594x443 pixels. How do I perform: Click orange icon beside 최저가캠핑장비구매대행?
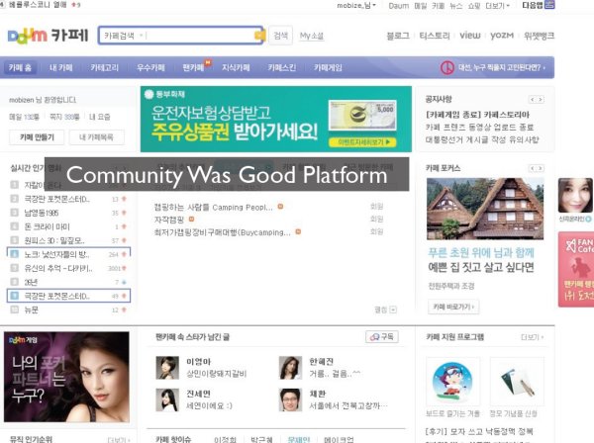(298, 231)
